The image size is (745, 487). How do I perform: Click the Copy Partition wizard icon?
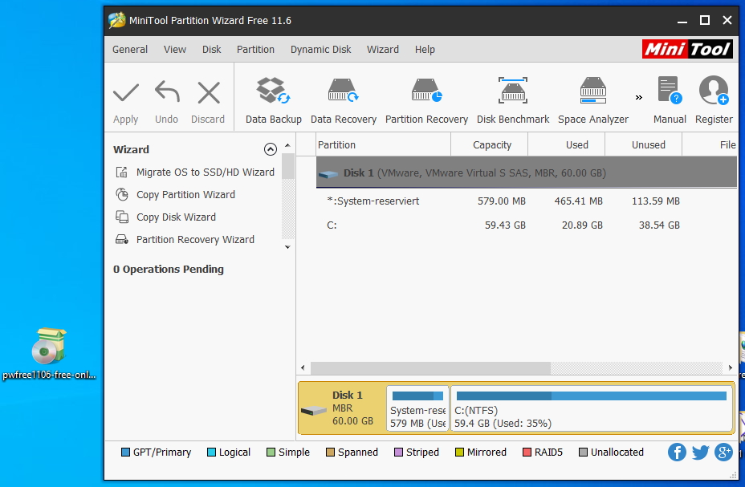(x=122, y=194)
